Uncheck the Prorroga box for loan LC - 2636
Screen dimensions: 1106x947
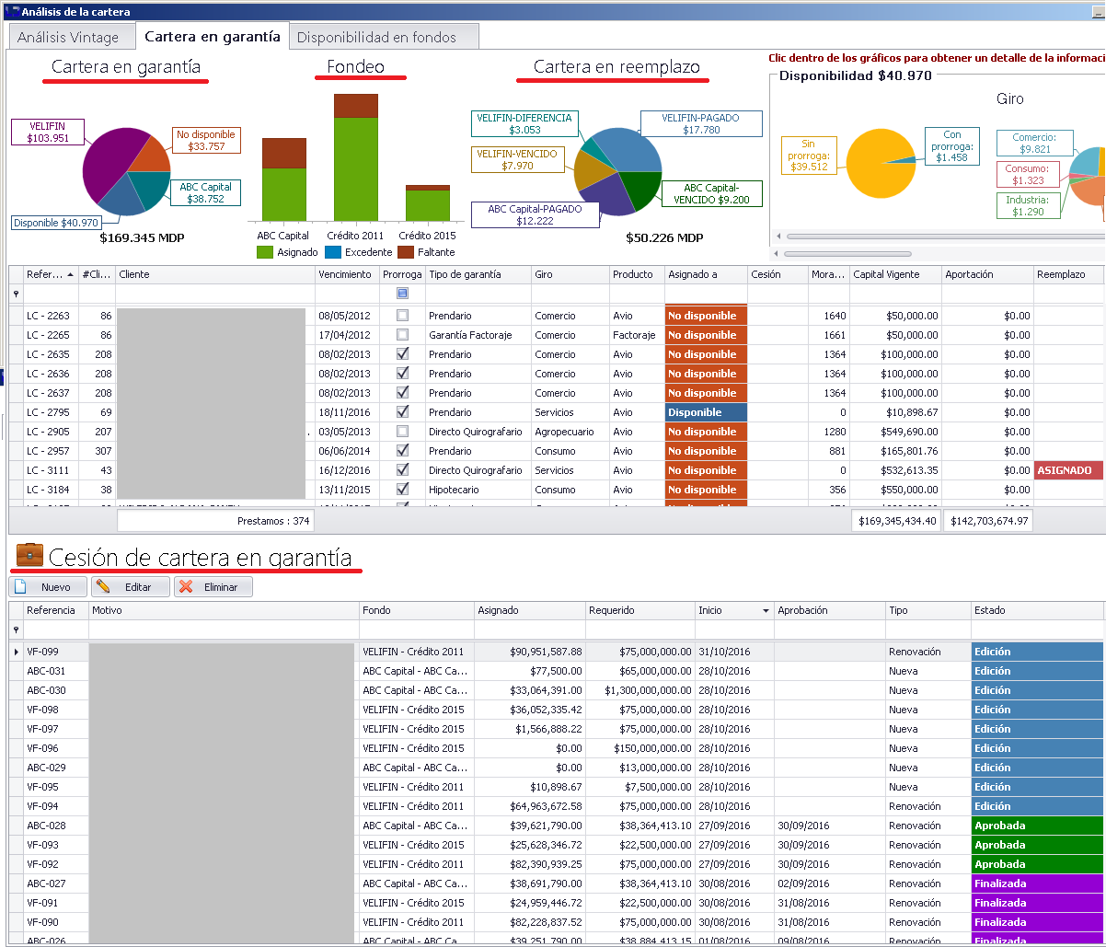pyautogui.click(x=402, y=374)
